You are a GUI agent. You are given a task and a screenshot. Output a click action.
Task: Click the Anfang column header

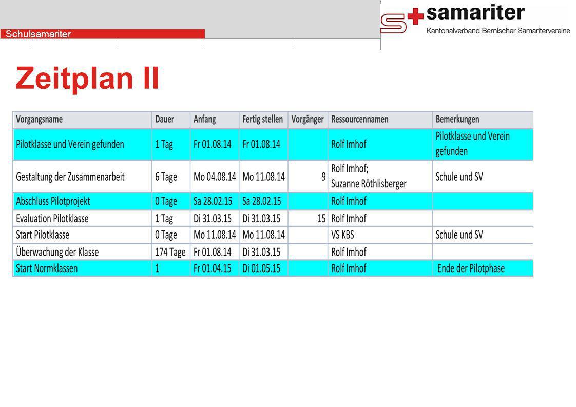point(215,120)
